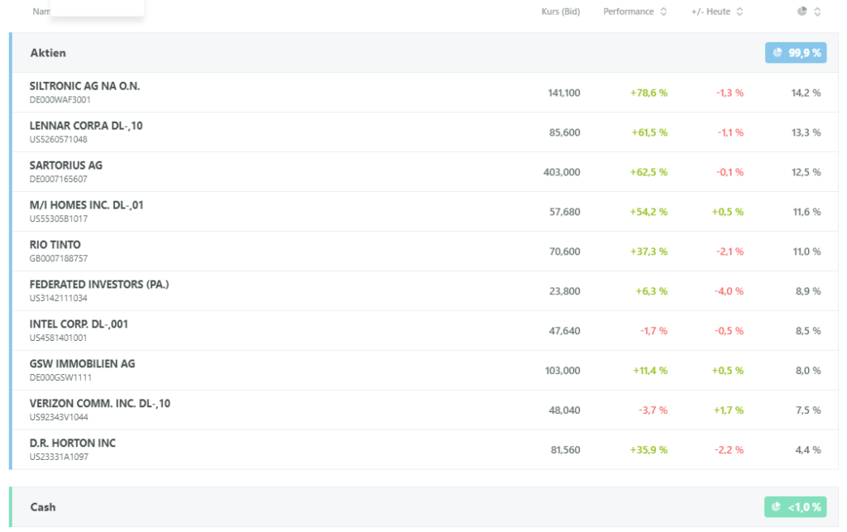Click the Cash <1,0 % allocation badge

point(796,507)
